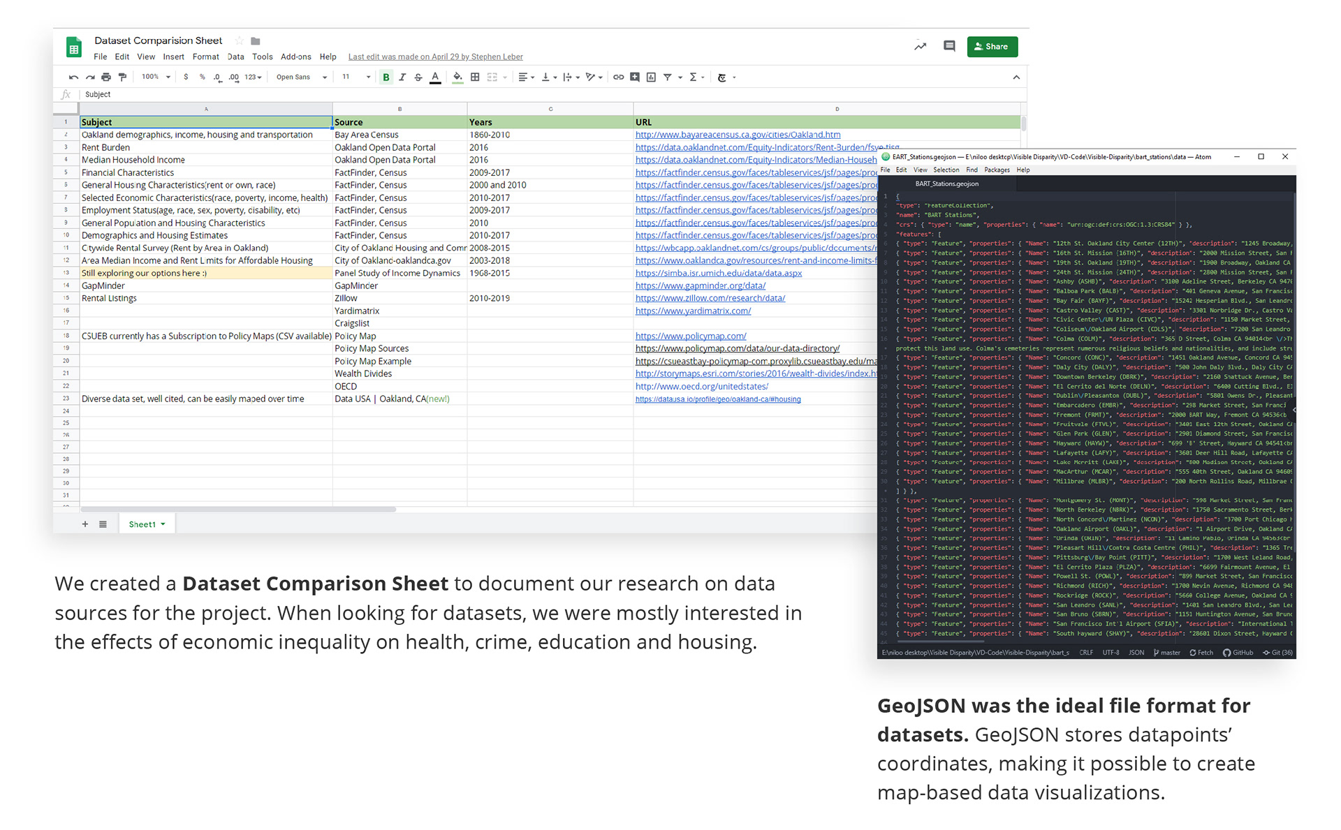1341x830 pixels.
Task: Click the Redo icon in Sheets toolbar
Action: pyautogui.click(x=90, y=77)
